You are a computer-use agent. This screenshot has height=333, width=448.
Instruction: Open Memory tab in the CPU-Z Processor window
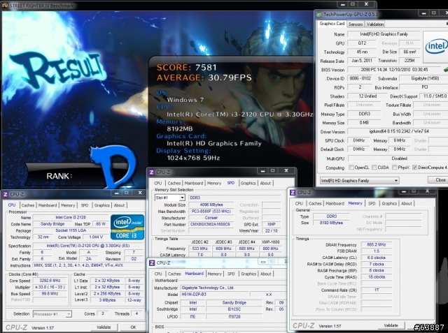point(68,205)
